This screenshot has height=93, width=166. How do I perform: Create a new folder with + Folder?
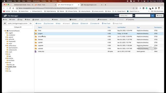pyautogui.click(x=12, y=20)
